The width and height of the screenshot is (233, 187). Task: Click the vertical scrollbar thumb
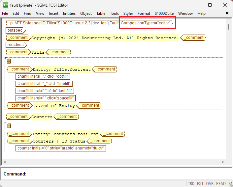(228, 27)
